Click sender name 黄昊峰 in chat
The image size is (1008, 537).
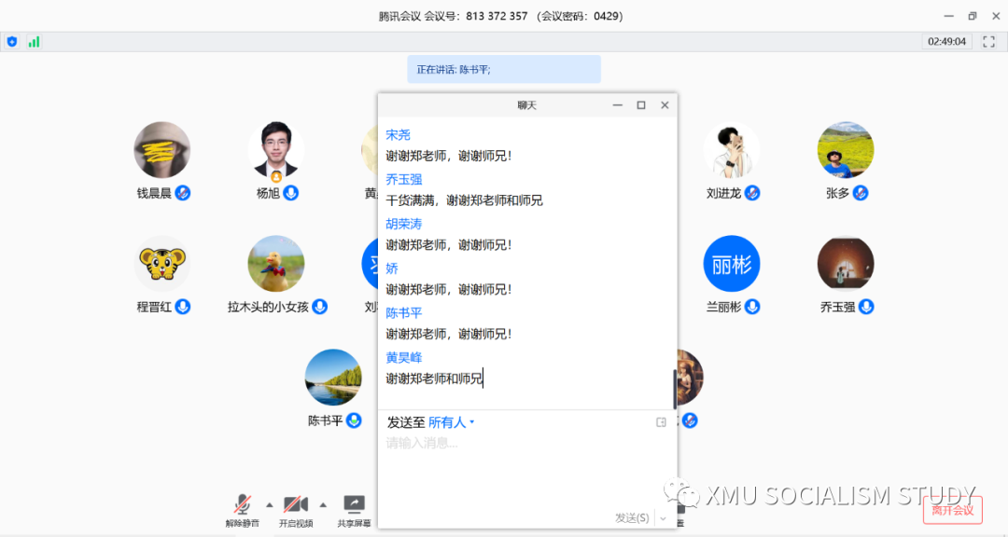point(404,357)
